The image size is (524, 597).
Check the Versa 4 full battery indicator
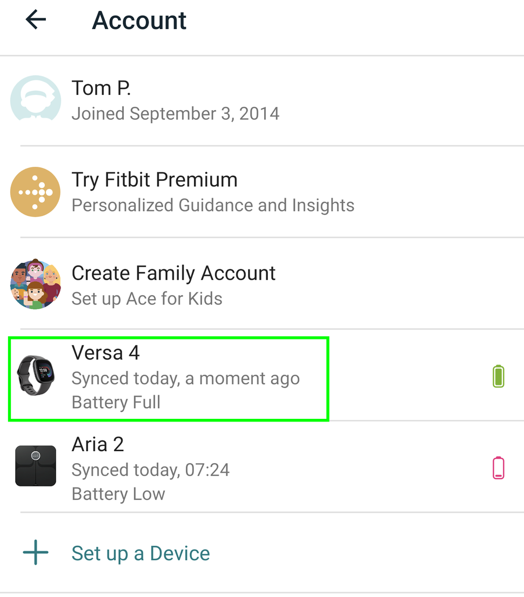tap(498, 376)
